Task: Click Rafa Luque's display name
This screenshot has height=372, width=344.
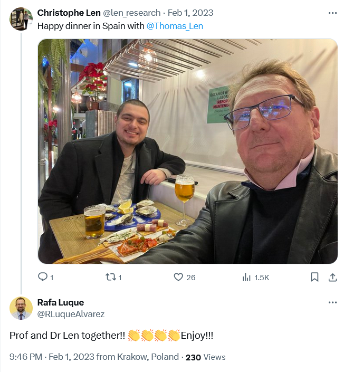Action: (61, 302)
